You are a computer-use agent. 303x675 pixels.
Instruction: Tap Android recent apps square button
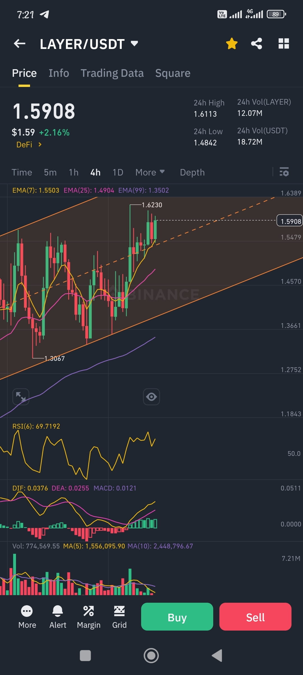[85, 656]
